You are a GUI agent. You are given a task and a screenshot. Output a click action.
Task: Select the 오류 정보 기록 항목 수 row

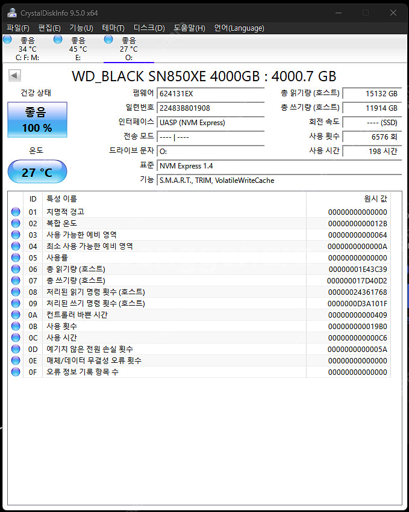[199, 372]
